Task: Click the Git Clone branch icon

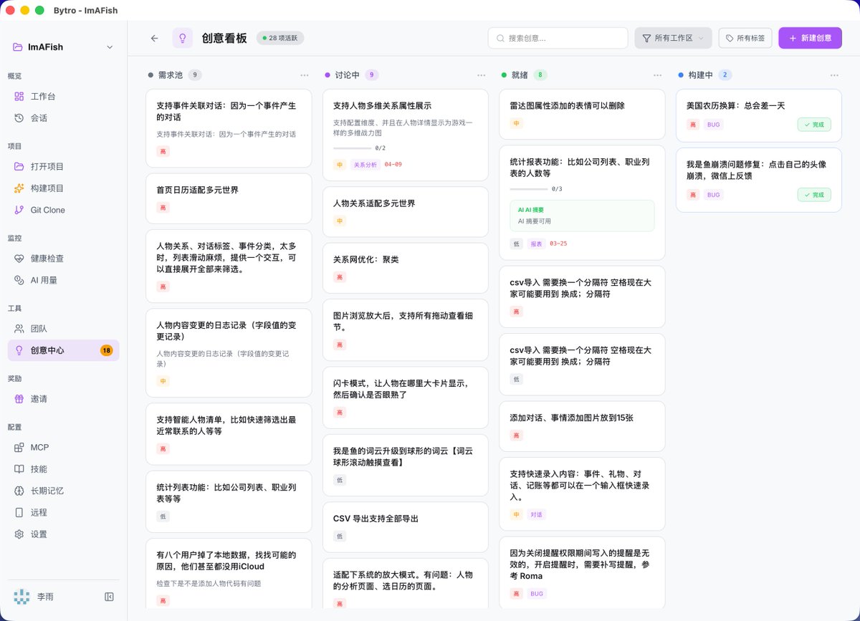Action: (19, 210)
